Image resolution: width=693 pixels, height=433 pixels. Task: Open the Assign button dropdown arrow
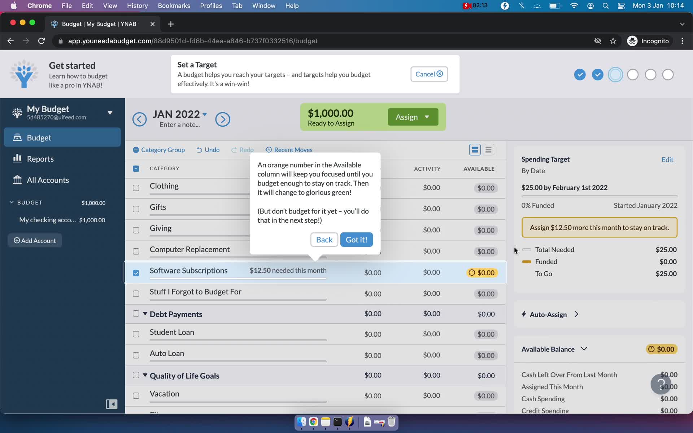tap(427, 117)
